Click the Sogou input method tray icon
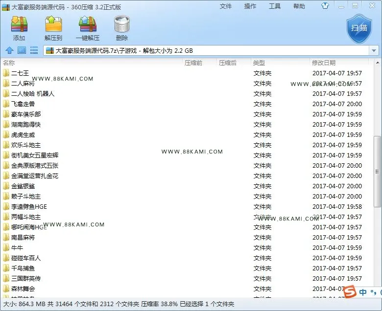Viewport: 382px width, 311px height. (x=351, y=291)
